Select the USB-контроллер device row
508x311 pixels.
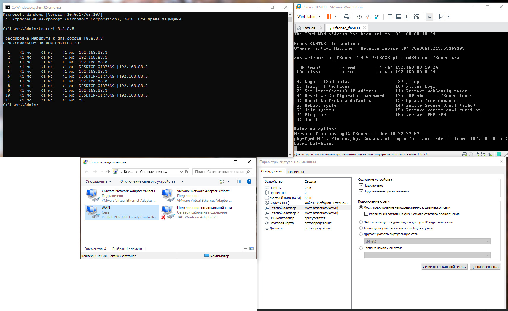tap(308, 218)
